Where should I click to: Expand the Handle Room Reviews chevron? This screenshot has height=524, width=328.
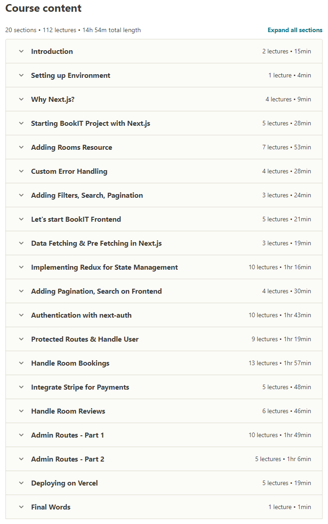coord(21,411)
